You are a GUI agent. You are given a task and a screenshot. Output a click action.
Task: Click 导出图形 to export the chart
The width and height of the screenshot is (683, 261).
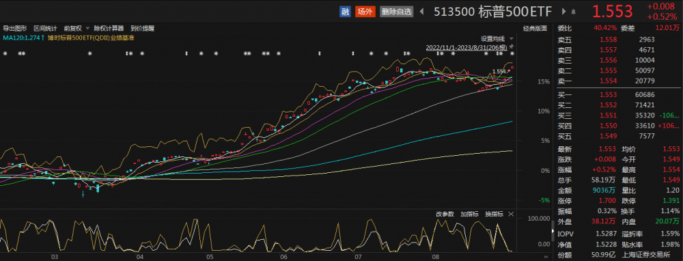click(15, 28)
